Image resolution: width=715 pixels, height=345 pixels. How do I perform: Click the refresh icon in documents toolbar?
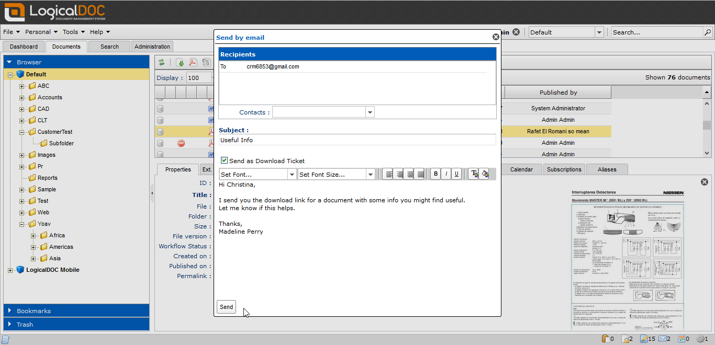[162, 63]
